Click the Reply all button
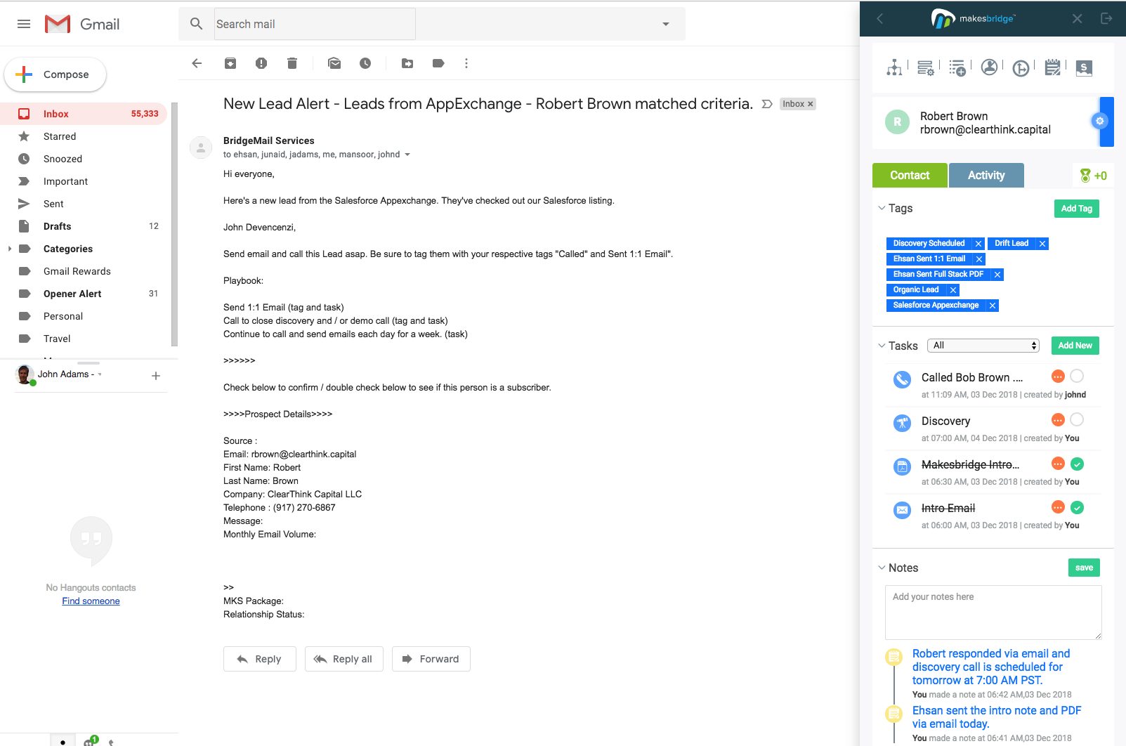Screen dimensions: 1126x746 344,659
